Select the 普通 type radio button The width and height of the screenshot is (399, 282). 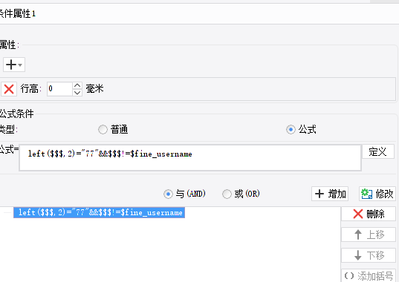[103, 130]
